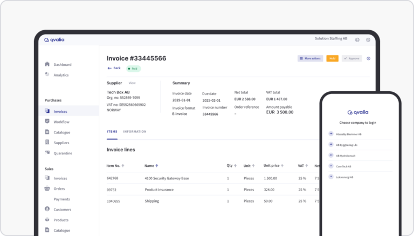Sort by Unit price column
The image size is (414, 236).
(282, 166)
